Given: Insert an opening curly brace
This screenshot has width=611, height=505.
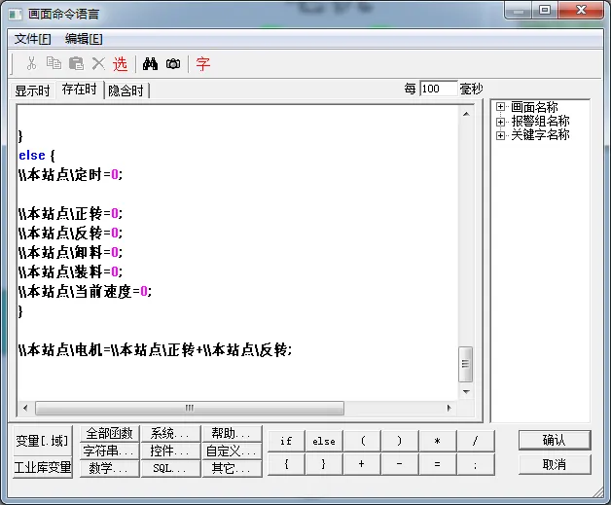Looking at the screenshot, I should 286,464.
